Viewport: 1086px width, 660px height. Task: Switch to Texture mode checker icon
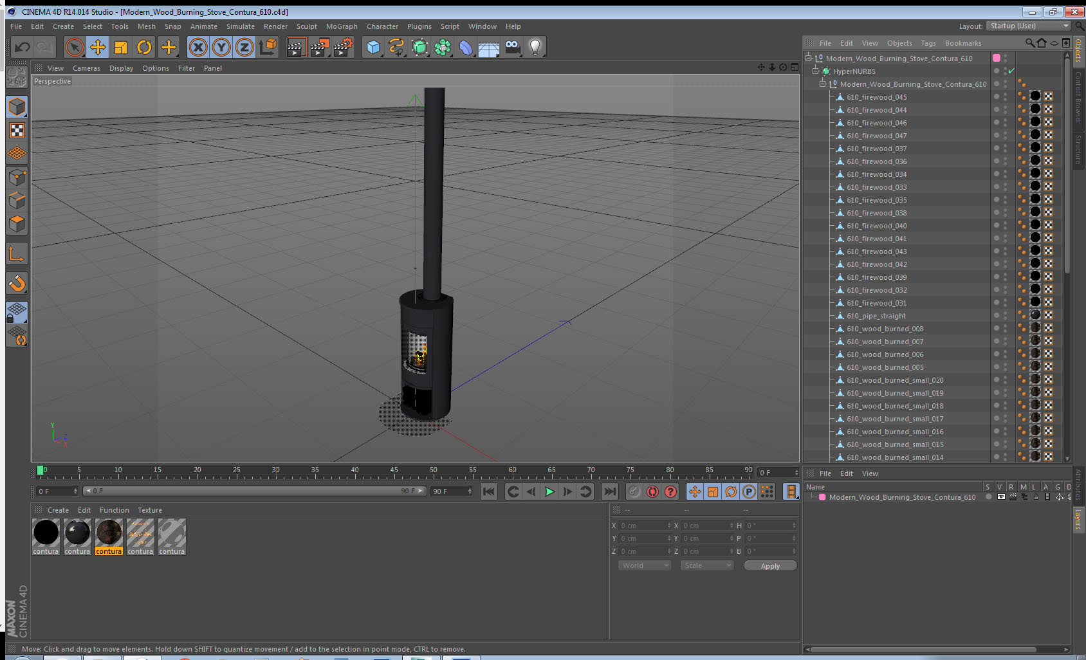17,131
